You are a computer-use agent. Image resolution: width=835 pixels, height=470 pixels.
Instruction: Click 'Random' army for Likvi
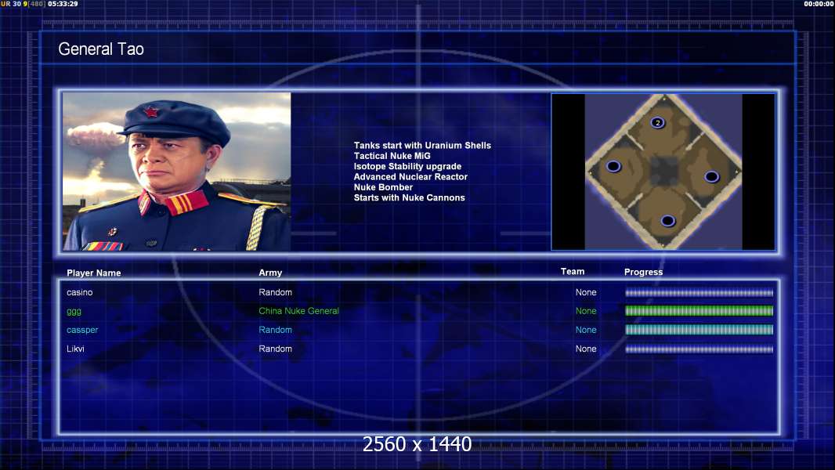pyautogui.click(x=275, y=349)
